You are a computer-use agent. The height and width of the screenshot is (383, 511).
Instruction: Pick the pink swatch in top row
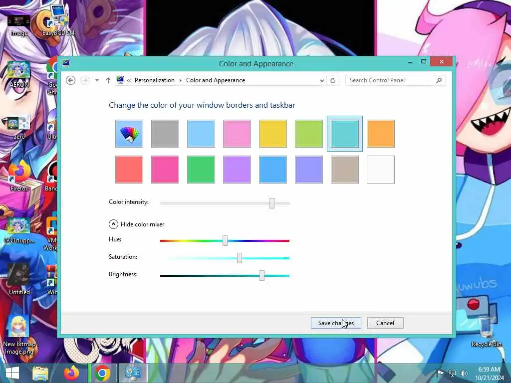[237, 134]
